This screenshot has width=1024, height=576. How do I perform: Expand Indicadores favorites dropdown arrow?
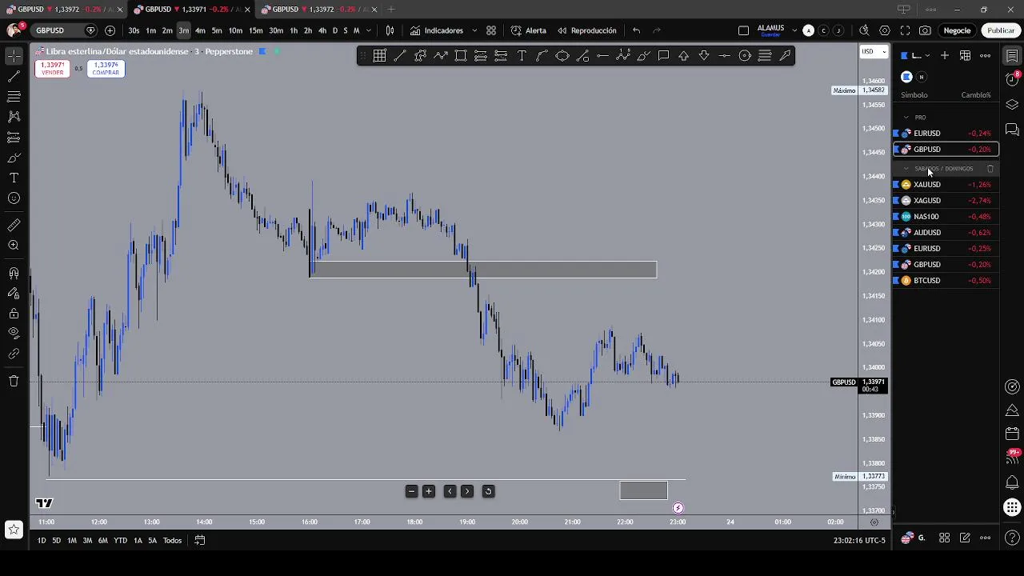(x=474, y=30)
